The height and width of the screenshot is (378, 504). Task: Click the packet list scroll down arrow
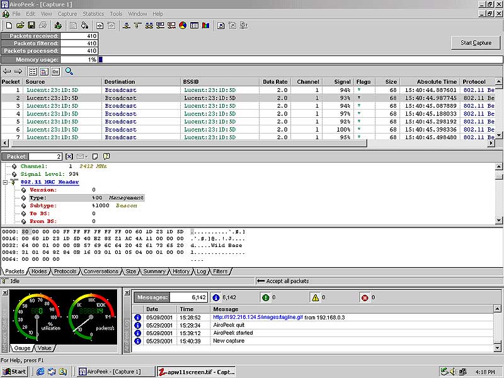tap(499, 135)
